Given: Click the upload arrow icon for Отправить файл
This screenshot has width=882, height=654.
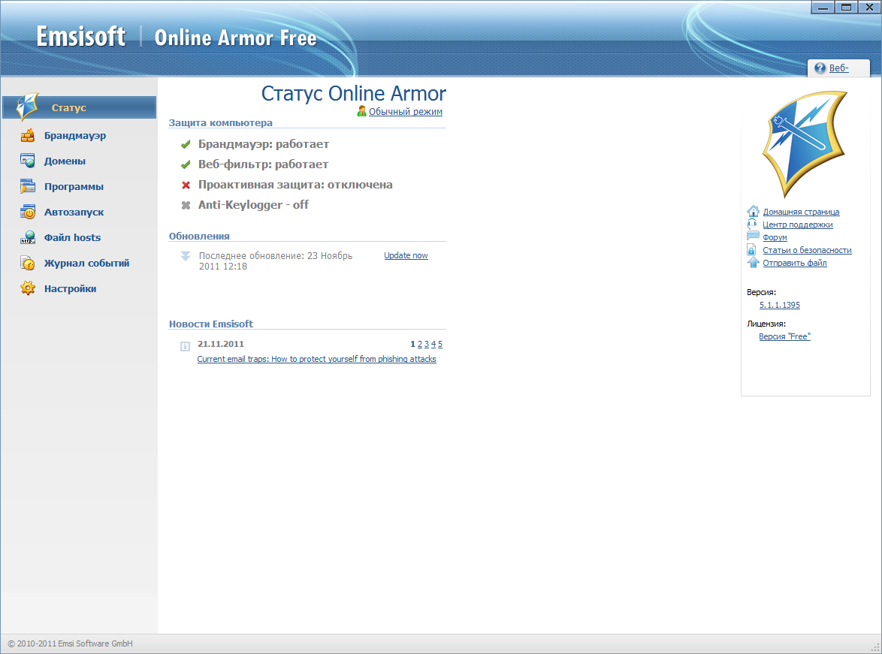Looking at the screenshot, I should coord(754,263).
